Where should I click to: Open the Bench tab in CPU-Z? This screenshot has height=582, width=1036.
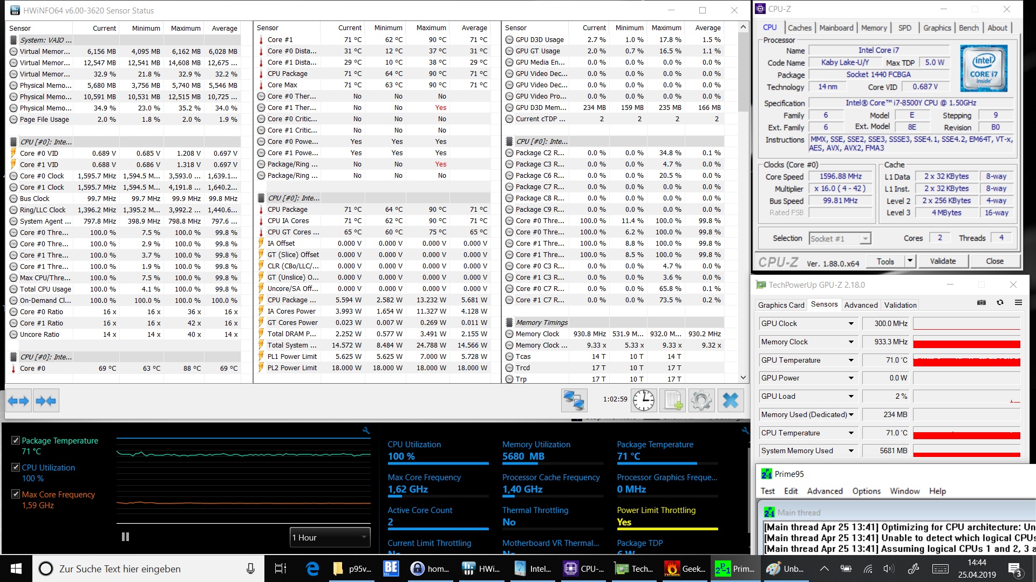pos(969,27)
